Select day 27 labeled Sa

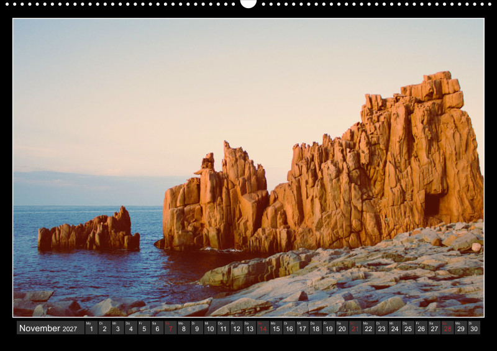click(434, 328)
